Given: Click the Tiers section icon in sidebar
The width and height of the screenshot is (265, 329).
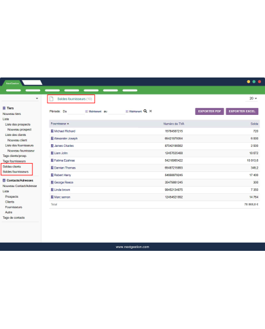Looking at the screenshot, I should [4, 108].
